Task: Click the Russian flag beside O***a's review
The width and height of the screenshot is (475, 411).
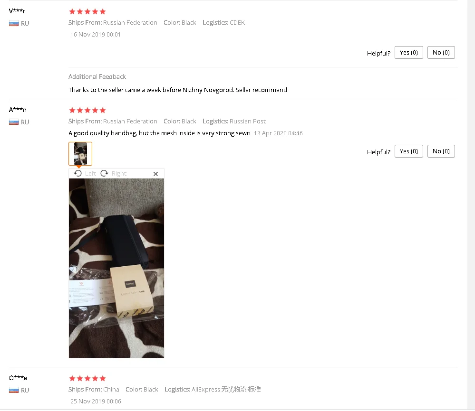Action: 14,390
